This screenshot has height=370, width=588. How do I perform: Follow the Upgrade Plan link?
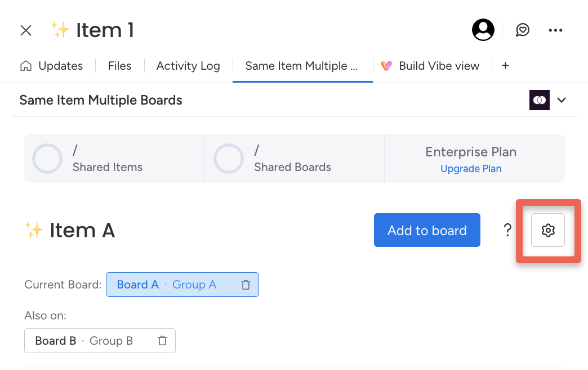pos(471,169)
